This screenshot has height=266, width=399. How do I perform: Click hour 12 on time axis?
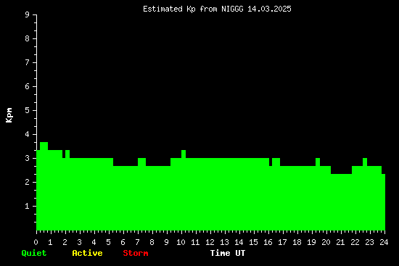[x=210, y=242]
